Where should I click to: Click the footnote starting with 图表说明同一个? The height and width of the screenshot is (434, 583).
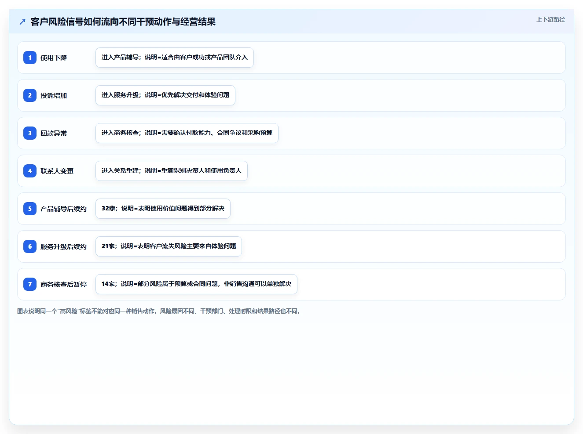(x=159, y=311)
